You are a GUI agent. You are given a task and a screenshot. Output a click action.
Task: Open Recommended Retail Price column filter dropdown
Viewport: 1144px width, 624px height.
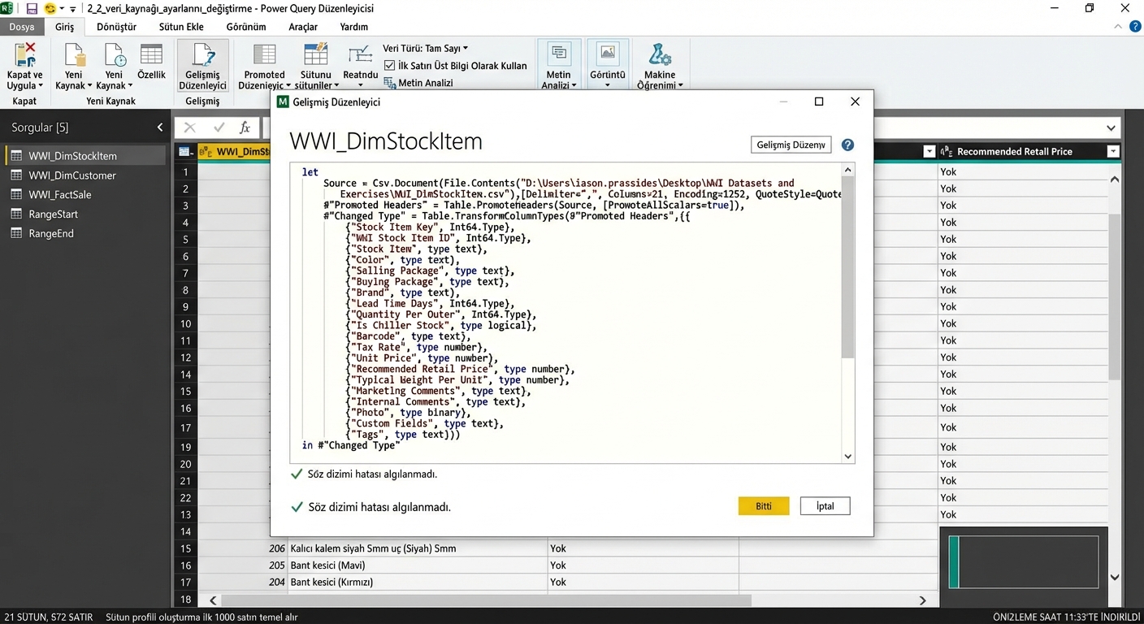(1113, 152)
